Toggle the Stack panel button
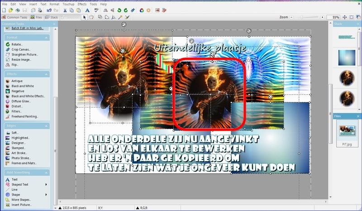 click(x=52, y=17)
